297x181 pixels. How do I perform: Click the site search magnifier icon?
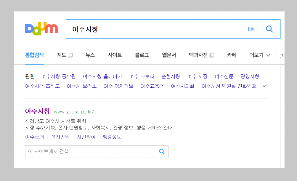(x=162, y=151)
